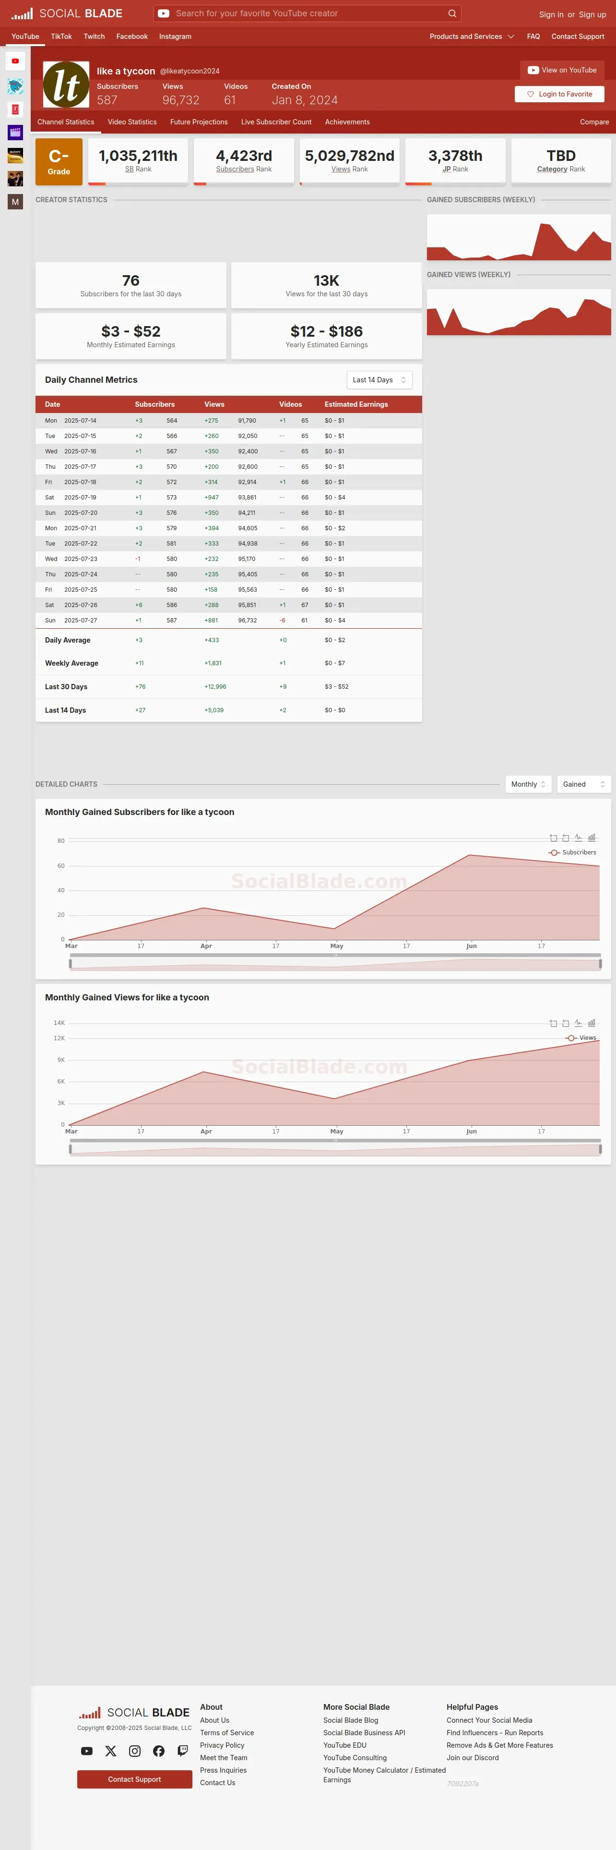Click View on YouTube button

pos(562,70)
